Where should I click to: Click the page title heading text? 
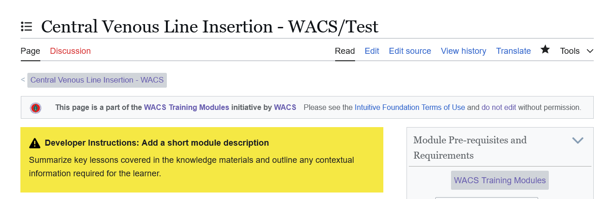[210, 26]
